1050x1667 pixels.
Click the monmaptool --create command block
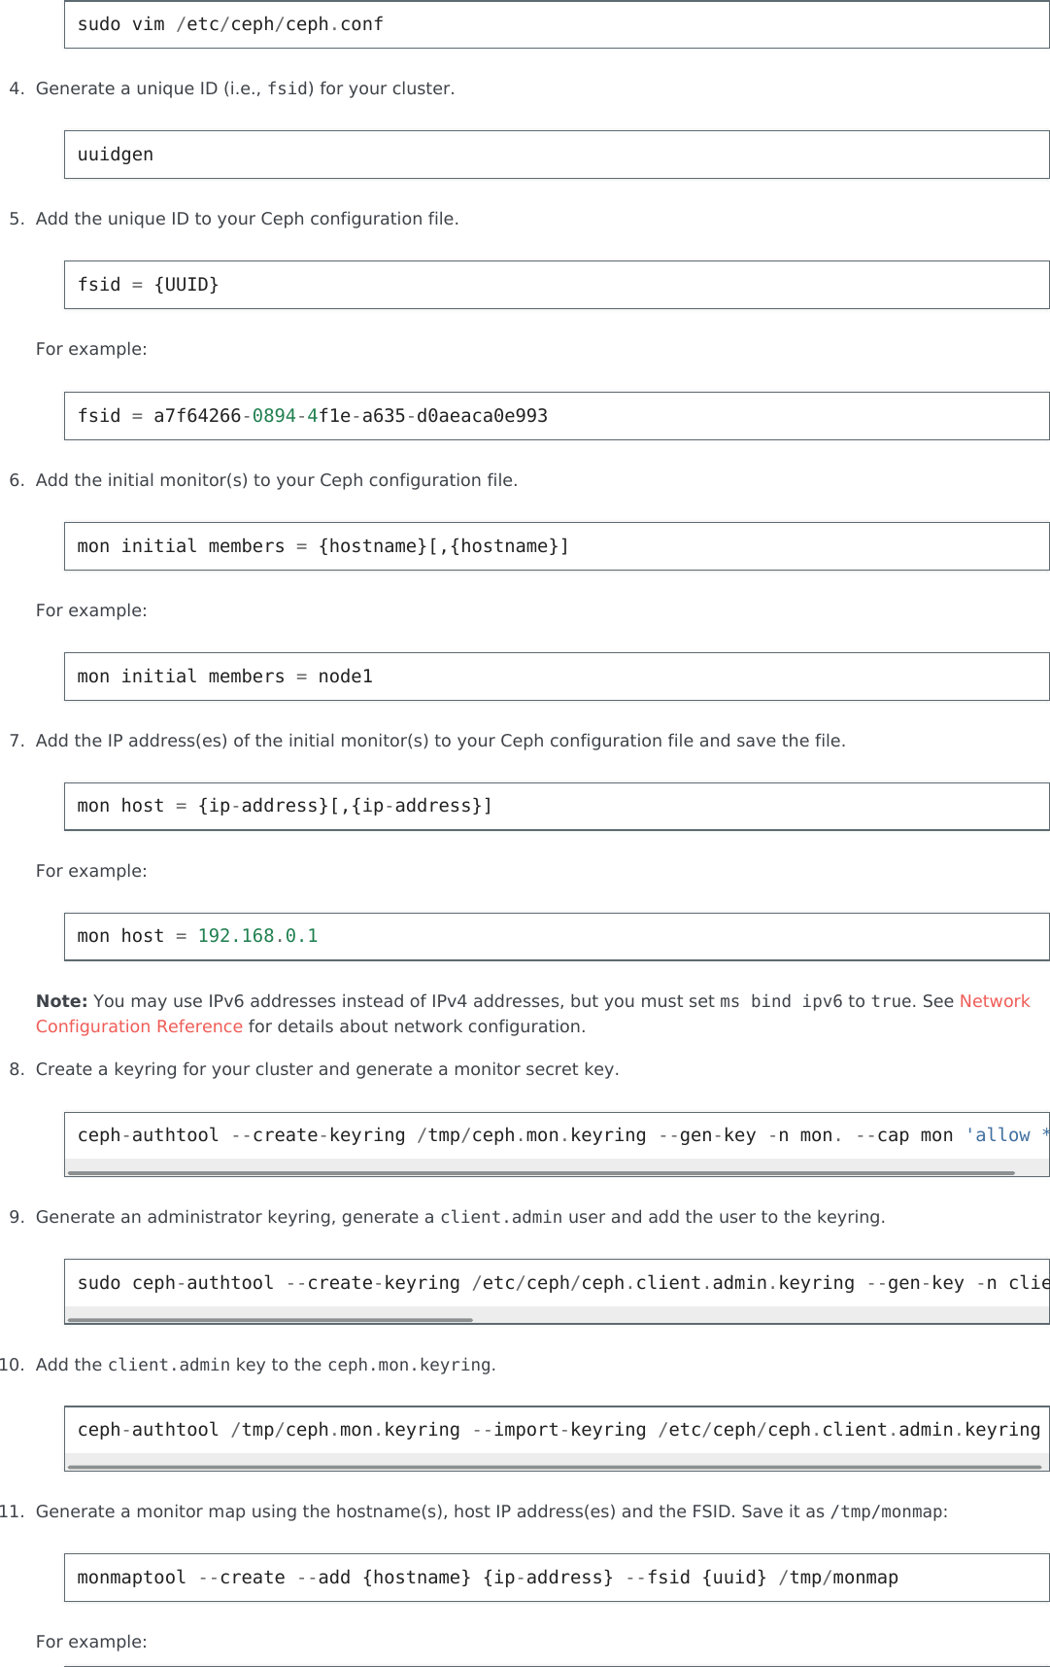point(488,1578)
